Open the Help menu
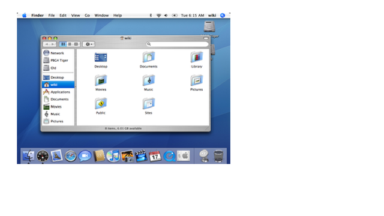 tap(118, 16)
